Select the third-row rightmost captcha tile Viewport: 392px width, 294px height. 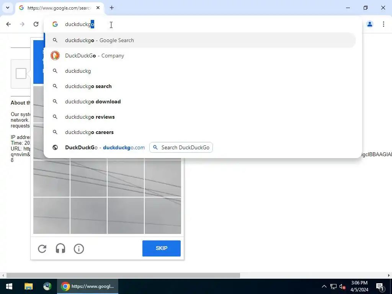tap(163, 178)
